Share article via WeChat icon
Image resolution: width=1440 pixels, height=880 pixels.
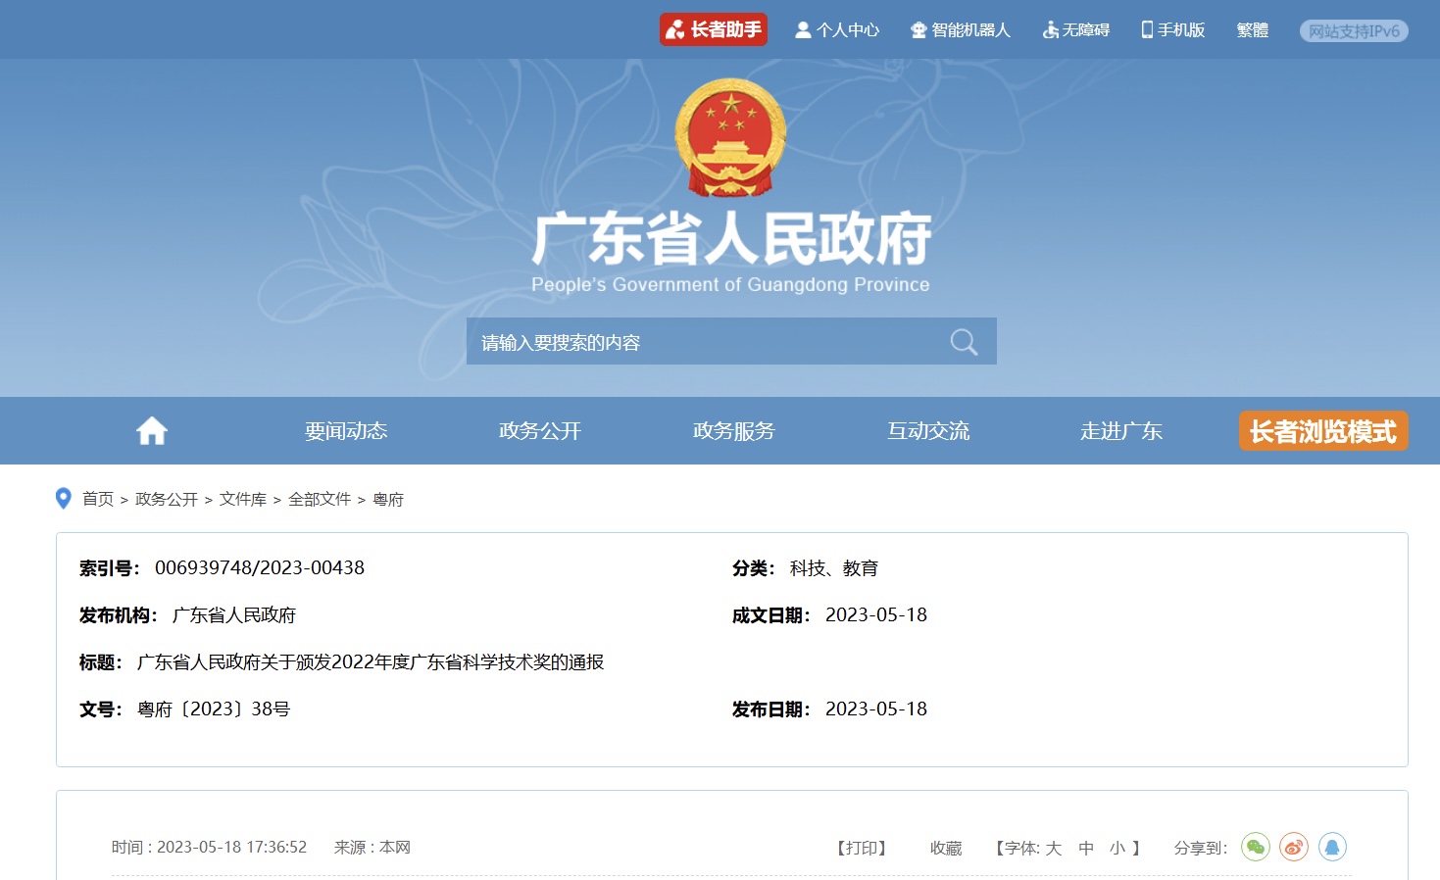coord(1256,847)
